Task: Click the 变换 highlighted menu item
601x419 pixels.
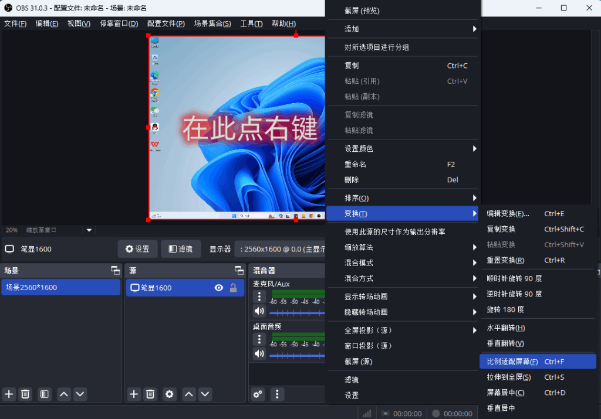Action: point(403,214)
